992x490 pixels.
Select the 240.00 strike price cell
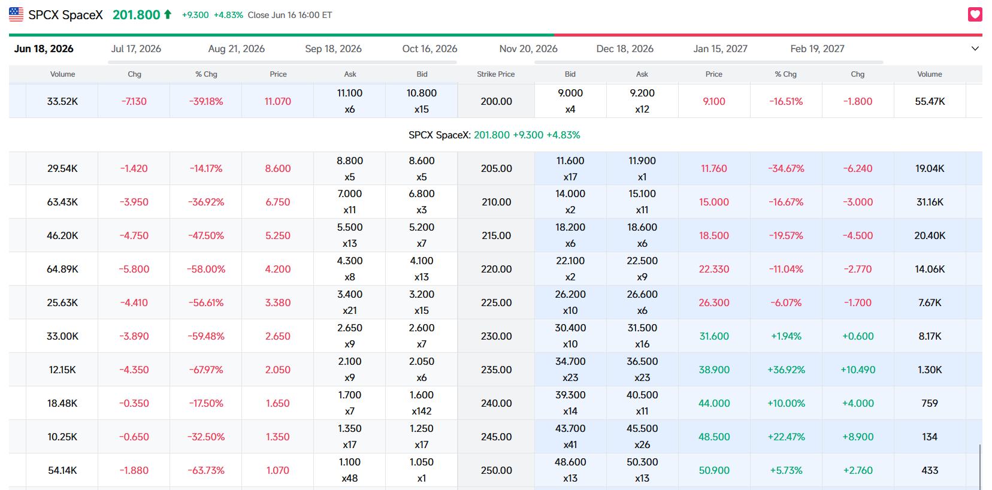(x=497, y=403)
